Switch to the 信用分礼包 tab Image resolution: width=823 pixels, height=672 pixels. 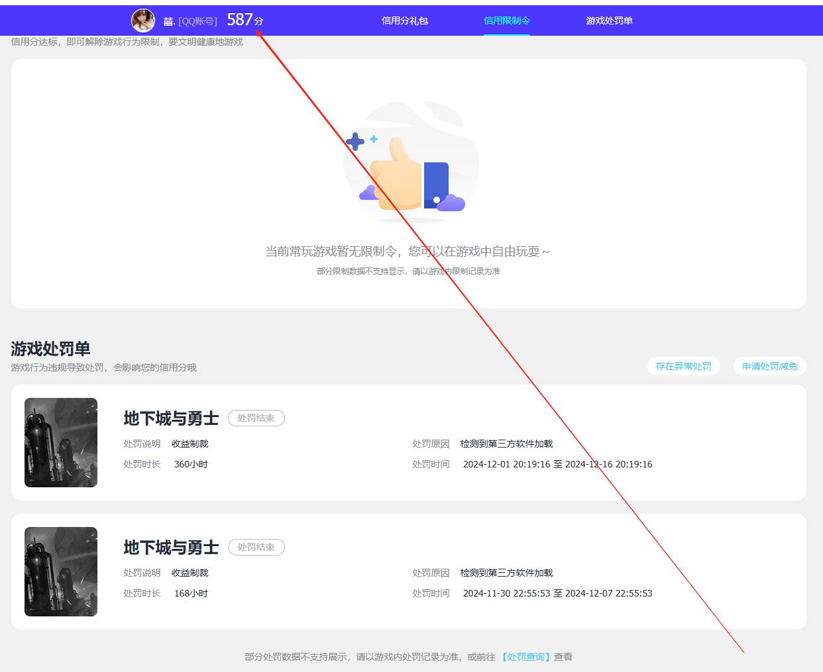pos(404,21)
